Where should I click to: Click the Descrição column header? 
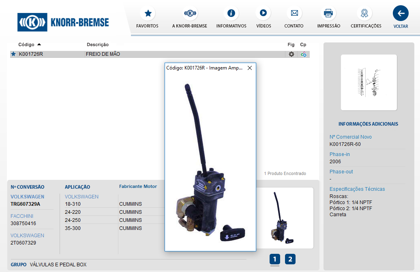click(98, 44)
